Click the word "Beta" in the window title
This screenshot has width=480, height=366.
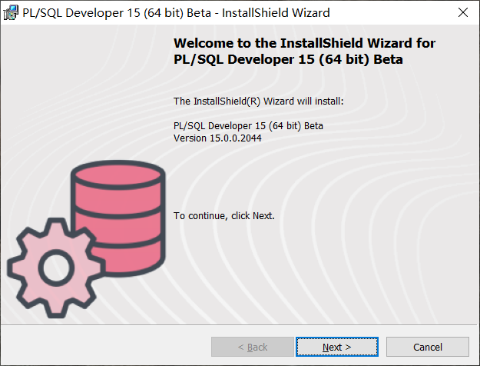click(x=199, y=13)
